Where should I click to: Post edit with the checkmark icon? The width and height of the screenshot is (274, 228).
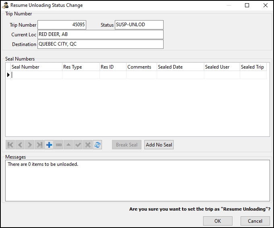coord(78,145)
